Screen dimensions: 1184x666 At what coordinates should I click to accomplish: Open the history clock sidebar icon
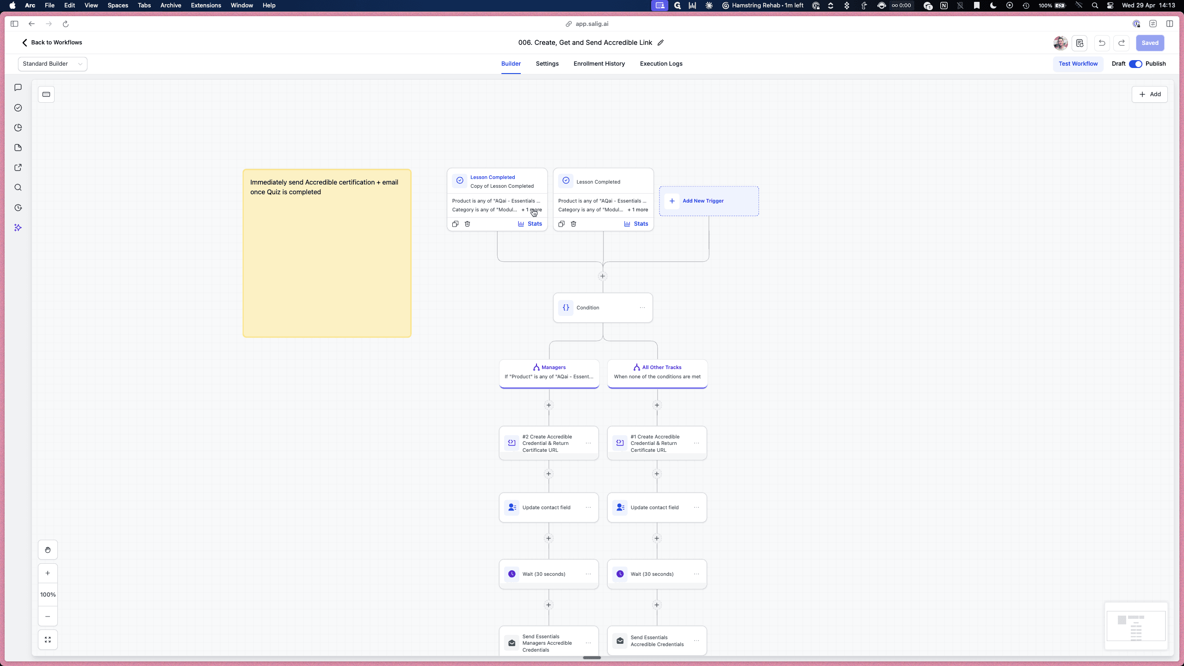pos(18,208)
